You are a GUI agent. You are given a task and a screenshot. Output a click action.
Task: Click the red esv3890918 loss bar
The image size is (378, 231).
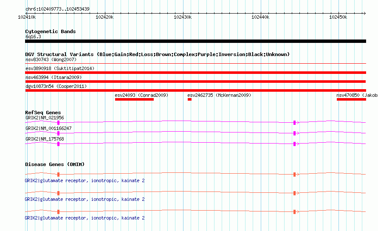[x=195, y=73]
